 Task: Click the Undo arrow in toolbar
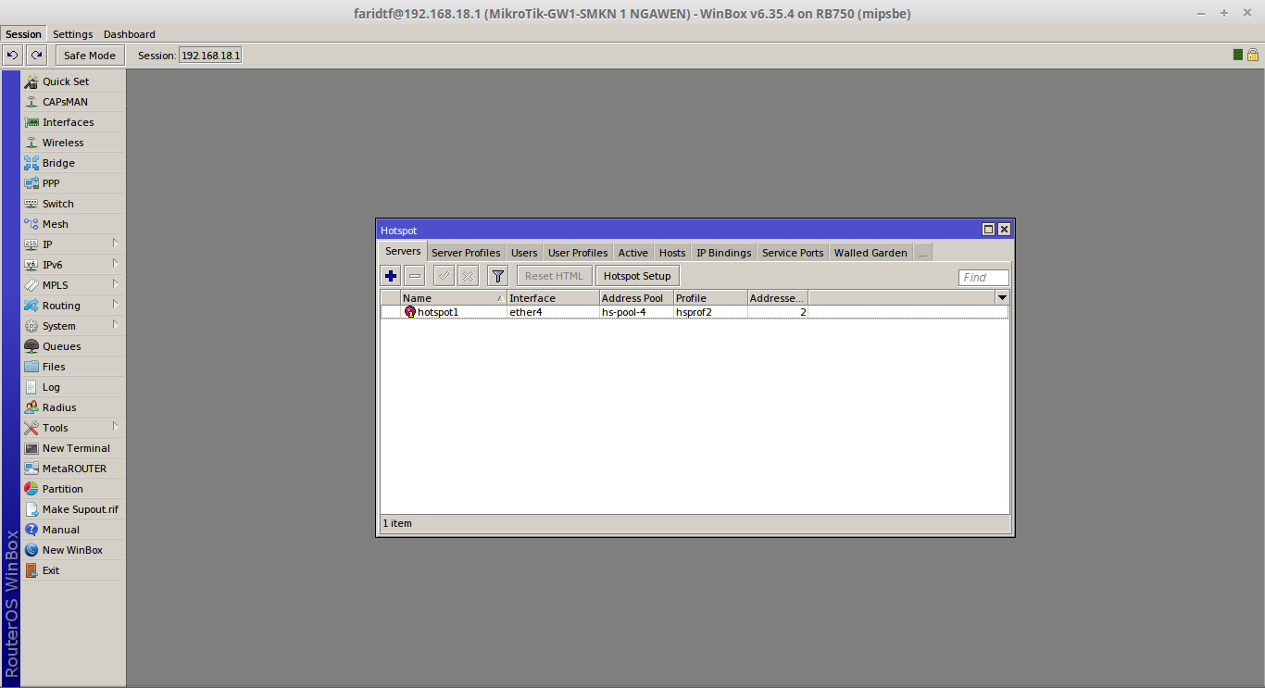13,56
